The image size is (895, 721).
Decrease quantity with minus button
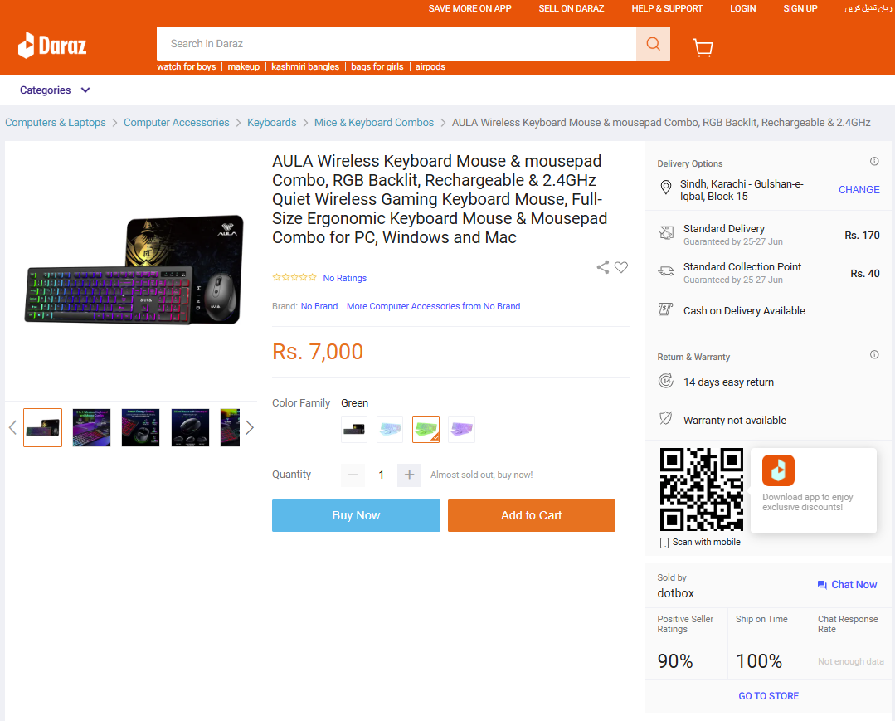pos(353,475)
